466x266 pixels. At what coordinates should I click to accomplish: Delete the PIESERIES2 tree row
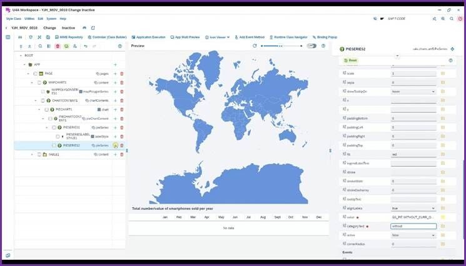point(122,145)
